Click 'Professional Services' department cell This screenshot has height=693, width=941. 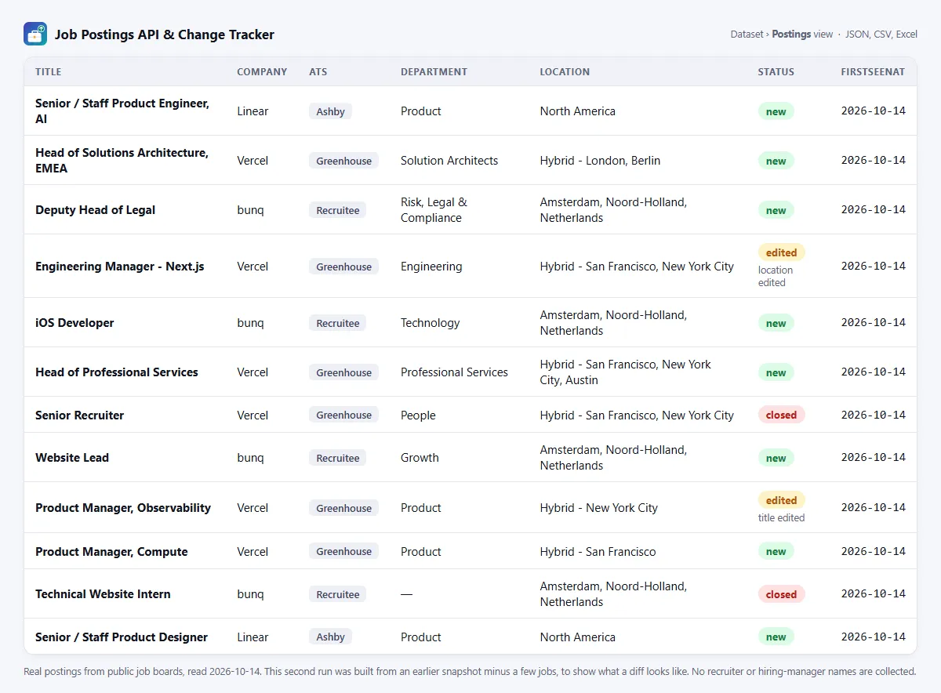[454, 372]
